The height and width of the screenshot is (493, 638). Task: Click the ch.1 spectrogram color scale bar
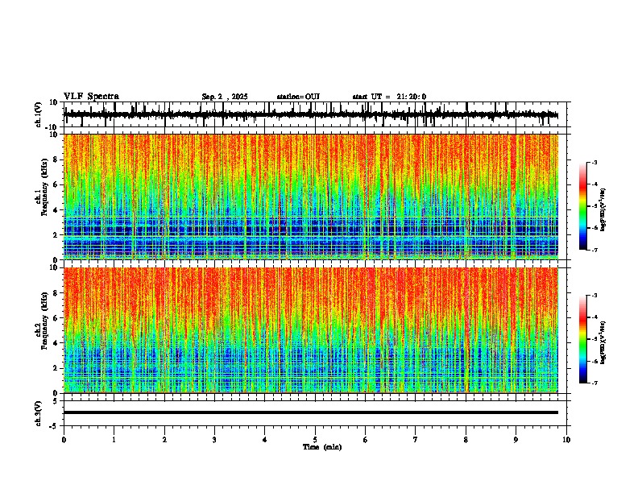(583, 206)
